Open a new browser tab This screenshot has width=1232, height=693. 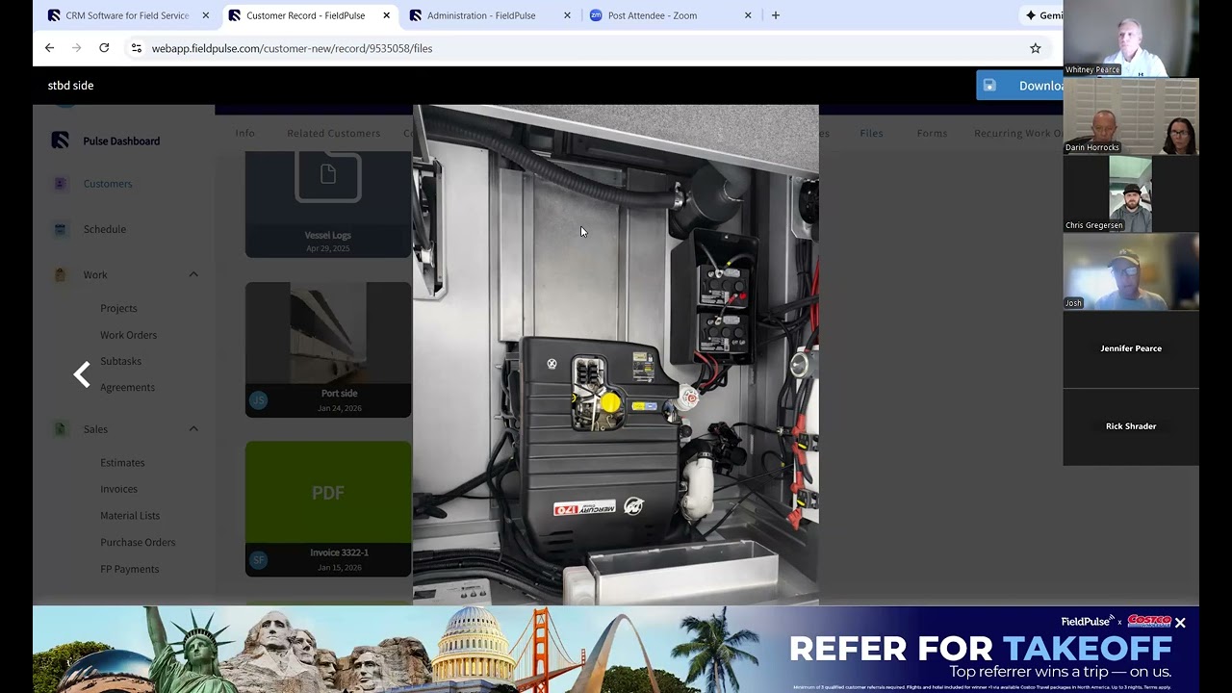(776, 15)
